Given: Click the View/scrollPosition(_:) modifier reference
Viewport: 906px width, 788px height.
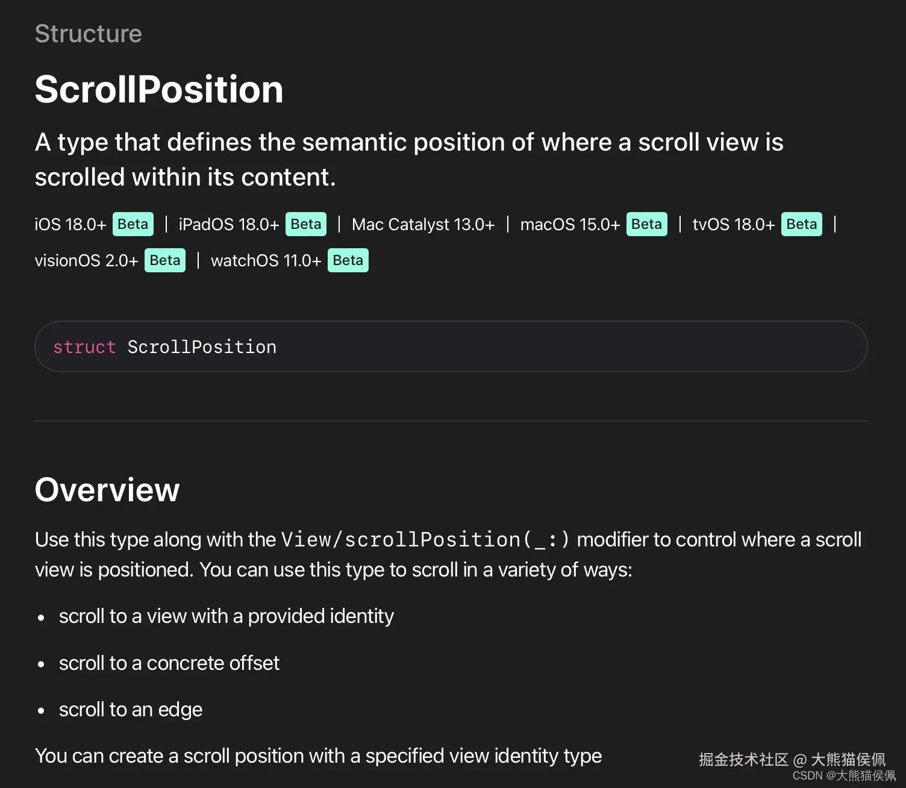Looking at the screenshot, I should click(x=425, y=540).
